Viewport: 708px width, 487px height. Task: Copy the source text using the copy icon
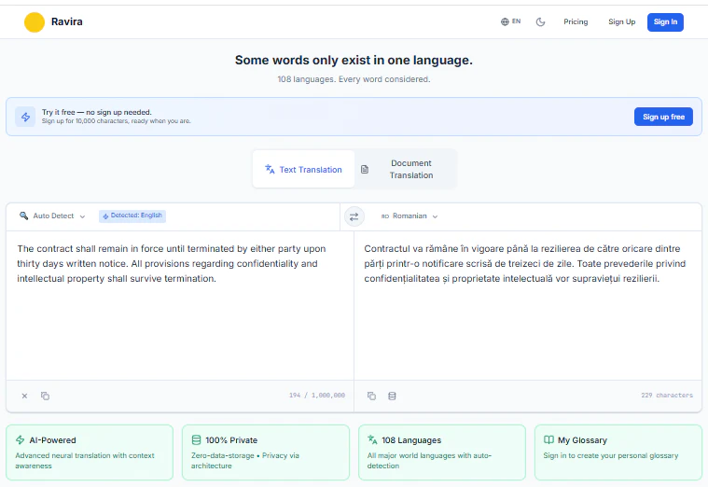click(45, 396)
